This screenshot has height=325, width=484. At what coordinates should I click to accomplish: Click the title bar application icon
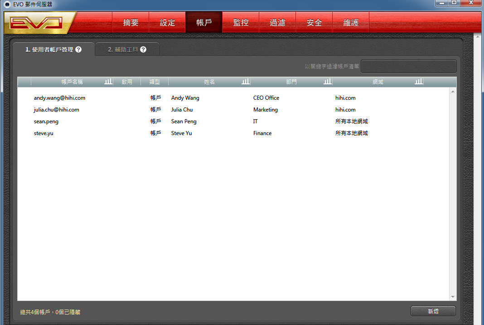pyautogui.click(x=7, y=4)
